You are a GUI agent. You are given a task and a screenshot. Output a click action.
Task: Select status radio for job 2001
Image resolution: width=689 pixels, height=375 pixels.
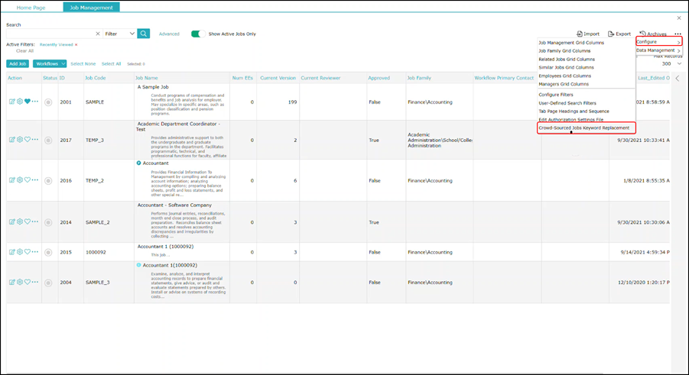(x=48, y=102)
